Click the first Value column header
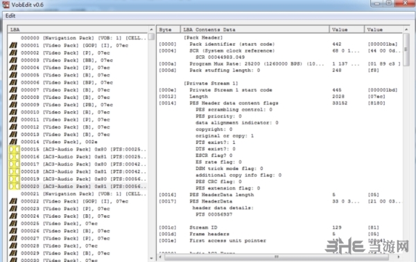416x262 pixels. coord(347,29)
